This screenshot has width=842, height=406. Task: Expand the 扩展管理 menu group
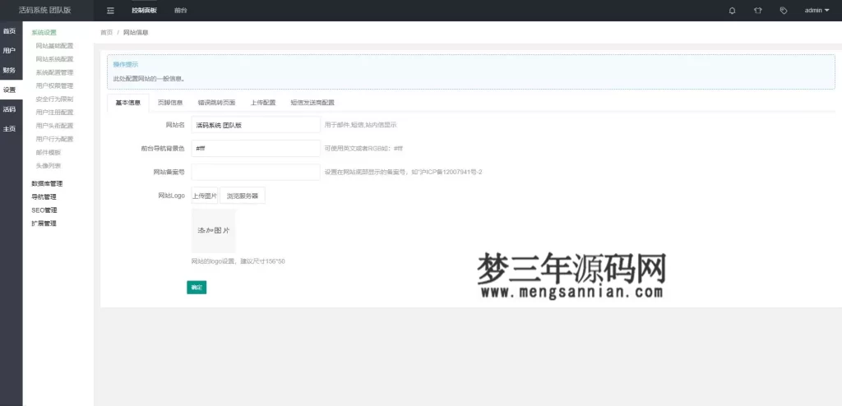(x=44, y=224)
